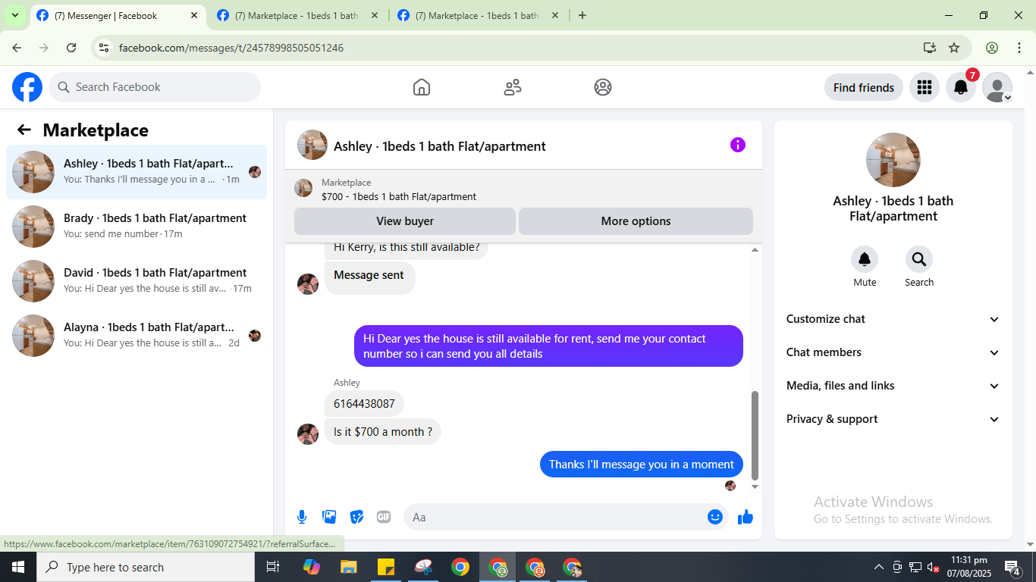
Task: Click the 'Is it $700 a month ?' message
Action: click(x=383, y=432)
